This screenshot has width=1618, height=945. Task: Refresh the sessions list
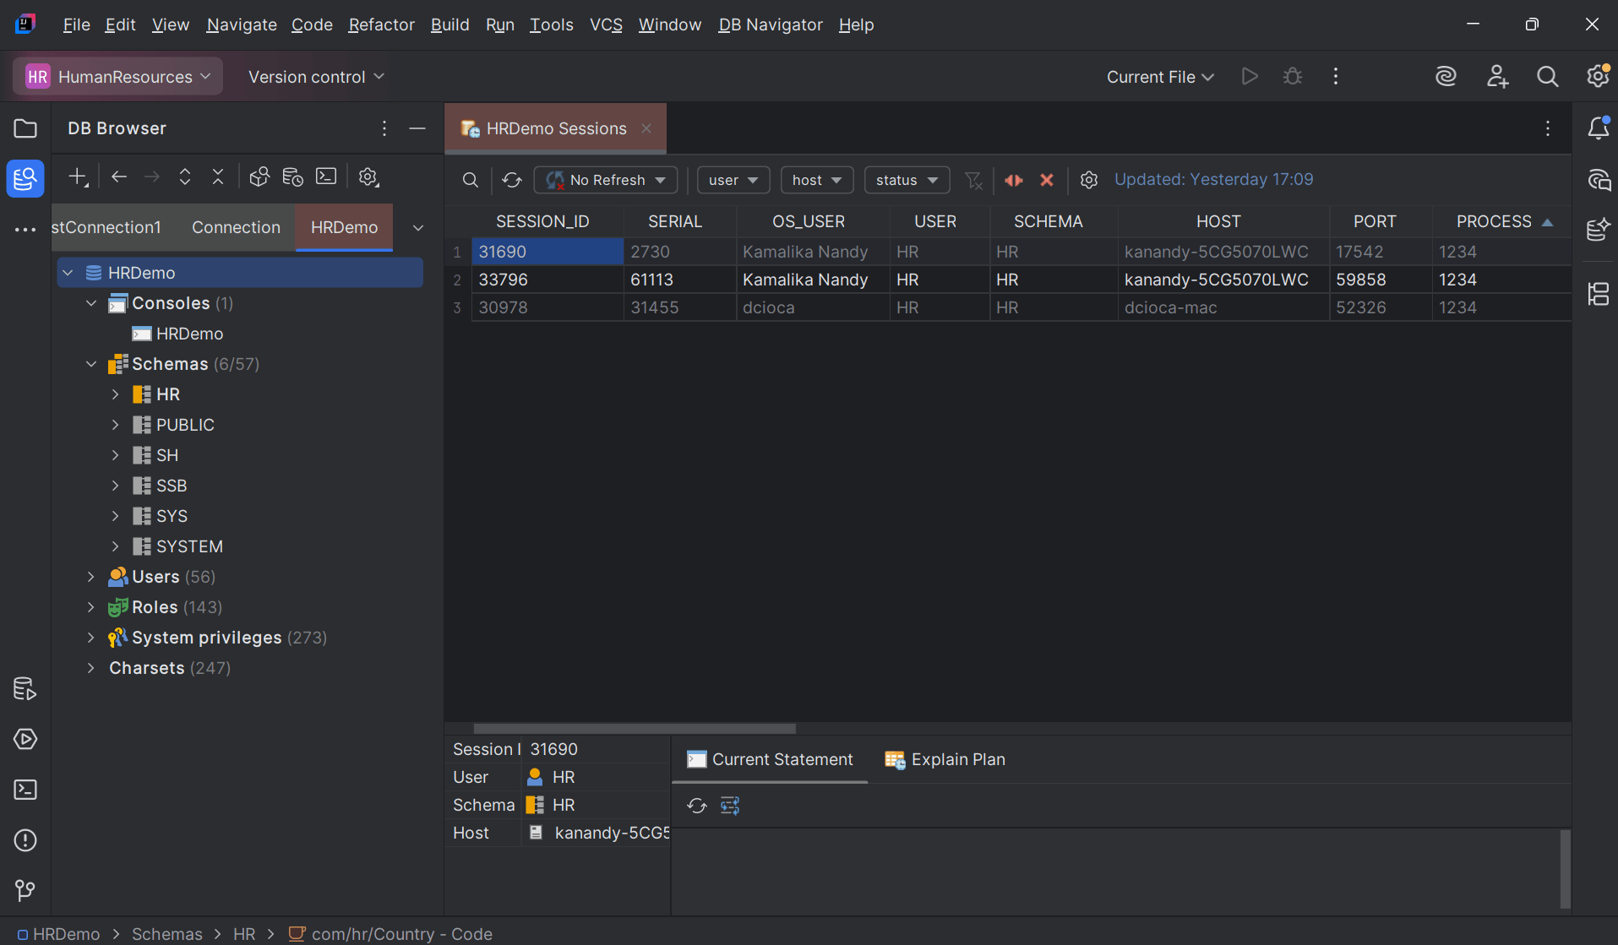coord(512,180)
